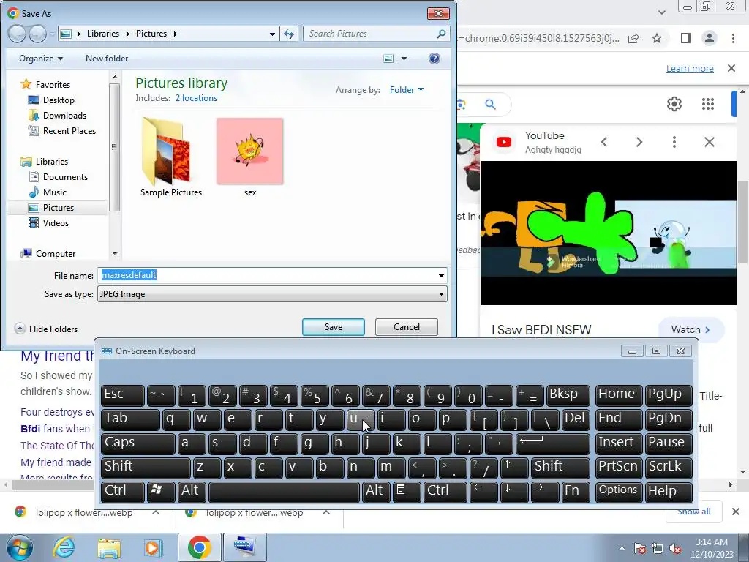Collapse the pane with Hide Folders
The width and height of the screenshot is (749, 562).
46,329
